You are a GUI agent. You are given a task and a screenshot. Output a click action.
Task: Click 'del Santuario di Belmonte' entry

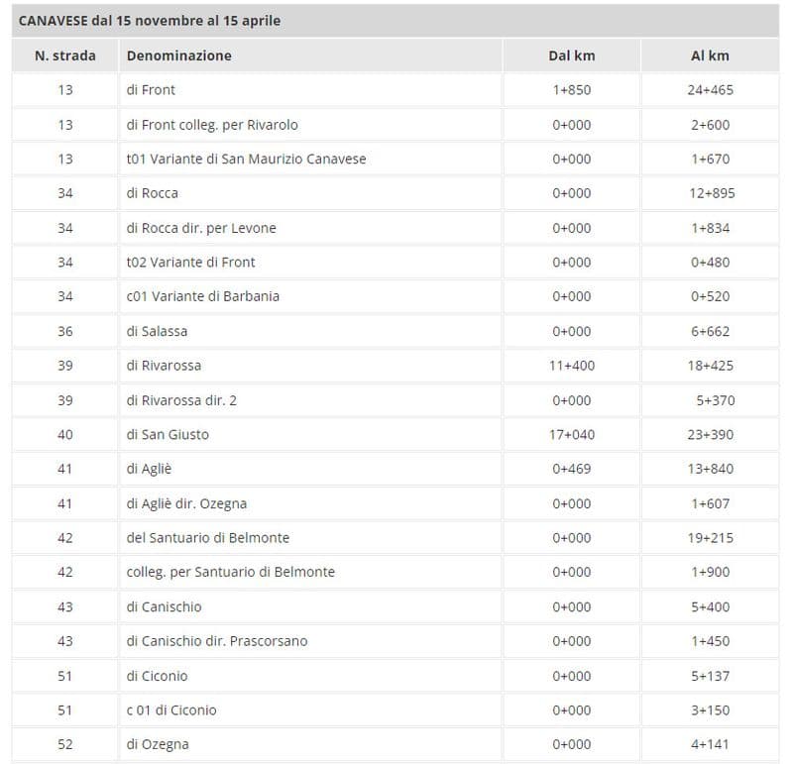(207, 538)
